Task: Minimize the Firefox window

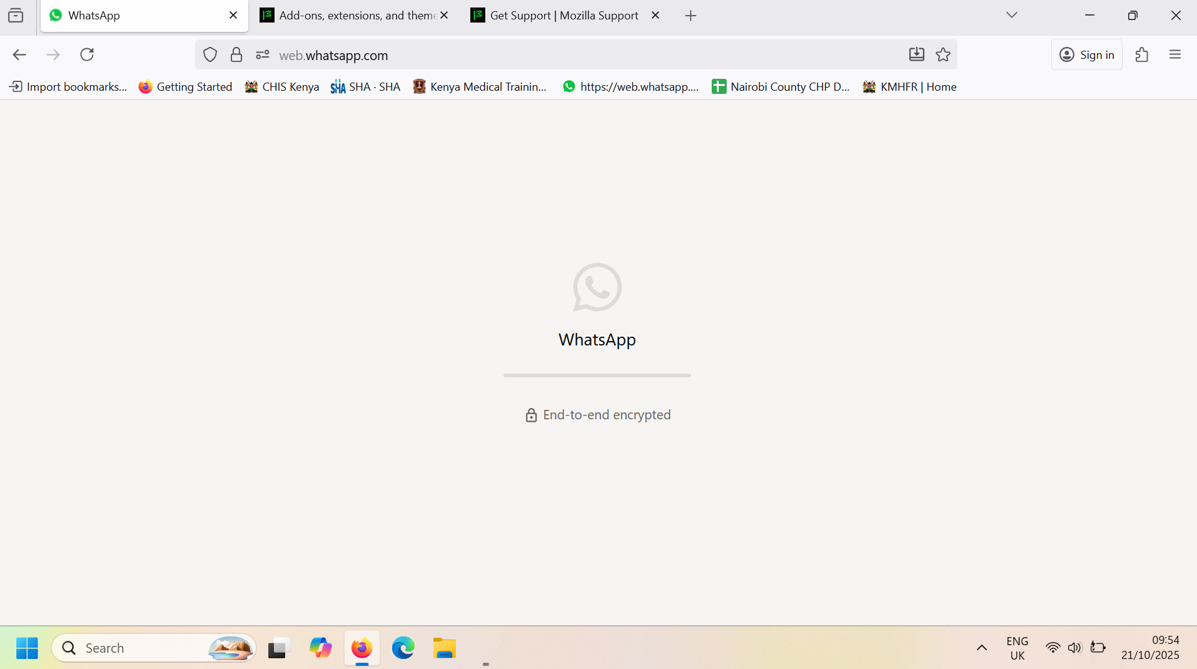Action: click(x=1090, y=16)
